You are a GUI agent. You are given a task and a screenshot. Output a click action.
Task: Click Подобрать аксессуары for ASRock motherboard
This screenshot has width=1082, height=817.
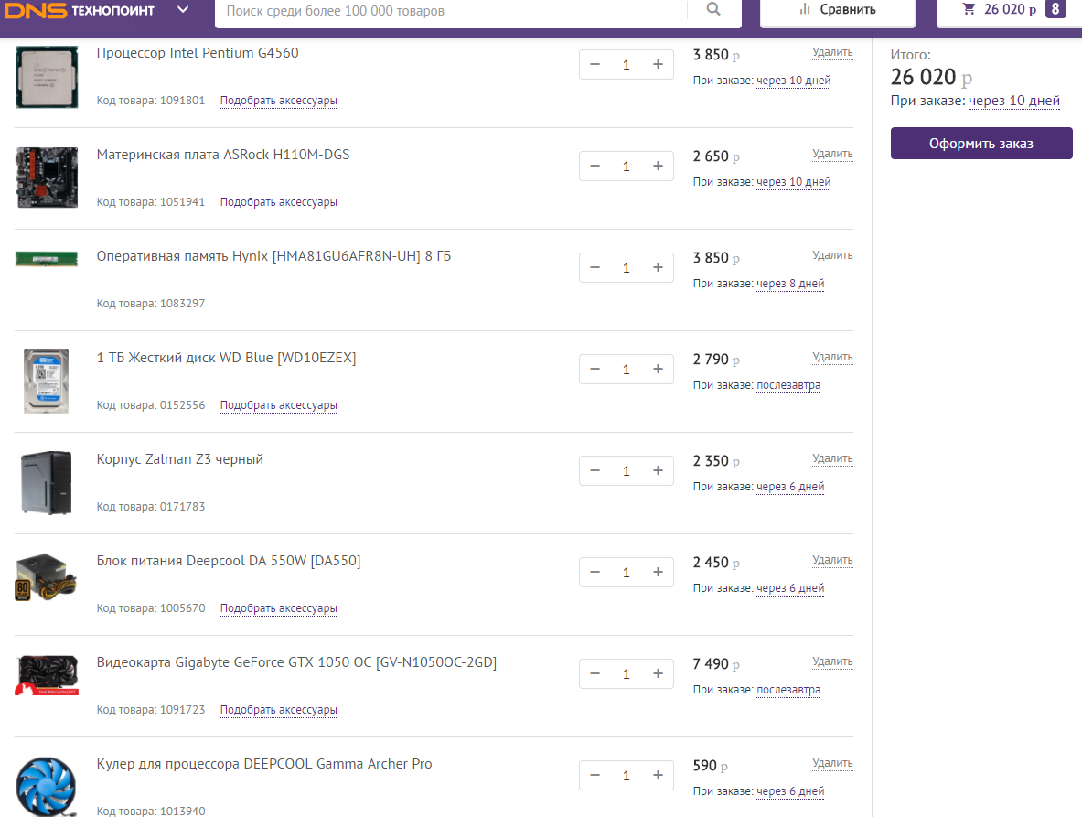pyautogui.click(x=279, y=202)
